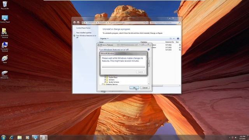Switch to Control Panel taskbar button
Screen dimensions: 249x140
(35, 137)
